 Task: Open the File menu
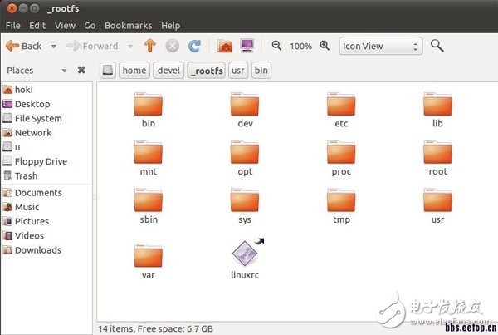point(13,26)
